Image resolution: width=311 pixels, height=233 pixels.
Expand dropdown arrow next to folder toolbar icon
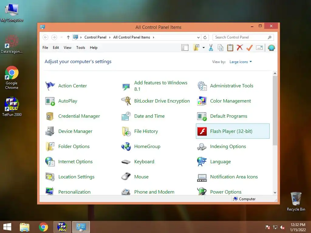(x=203, y=48)
